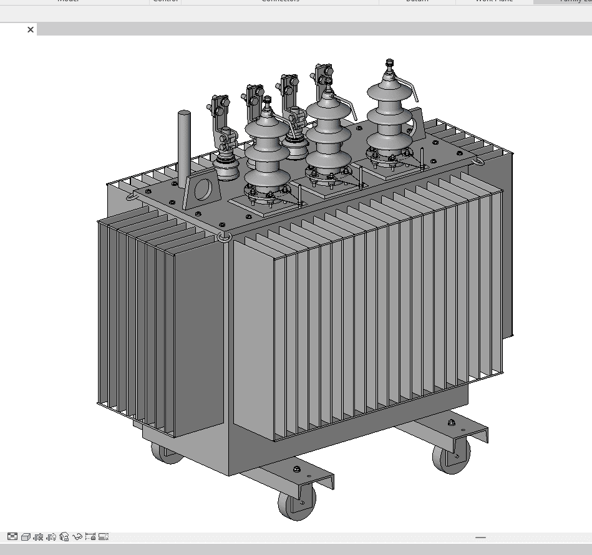Toggle the Reveal Constraints icon
592x555 pixels.
coord(90,536)
